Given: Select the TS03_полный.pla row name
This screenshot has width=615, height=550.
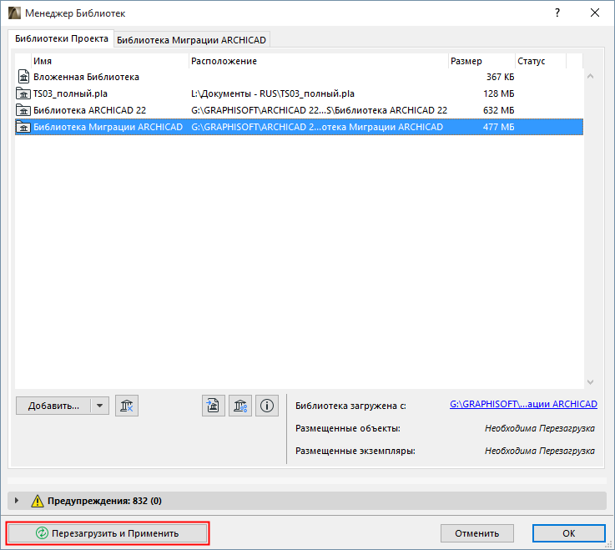Looking at the screenshot, I should pyautogui.click(x=70, y=93).
